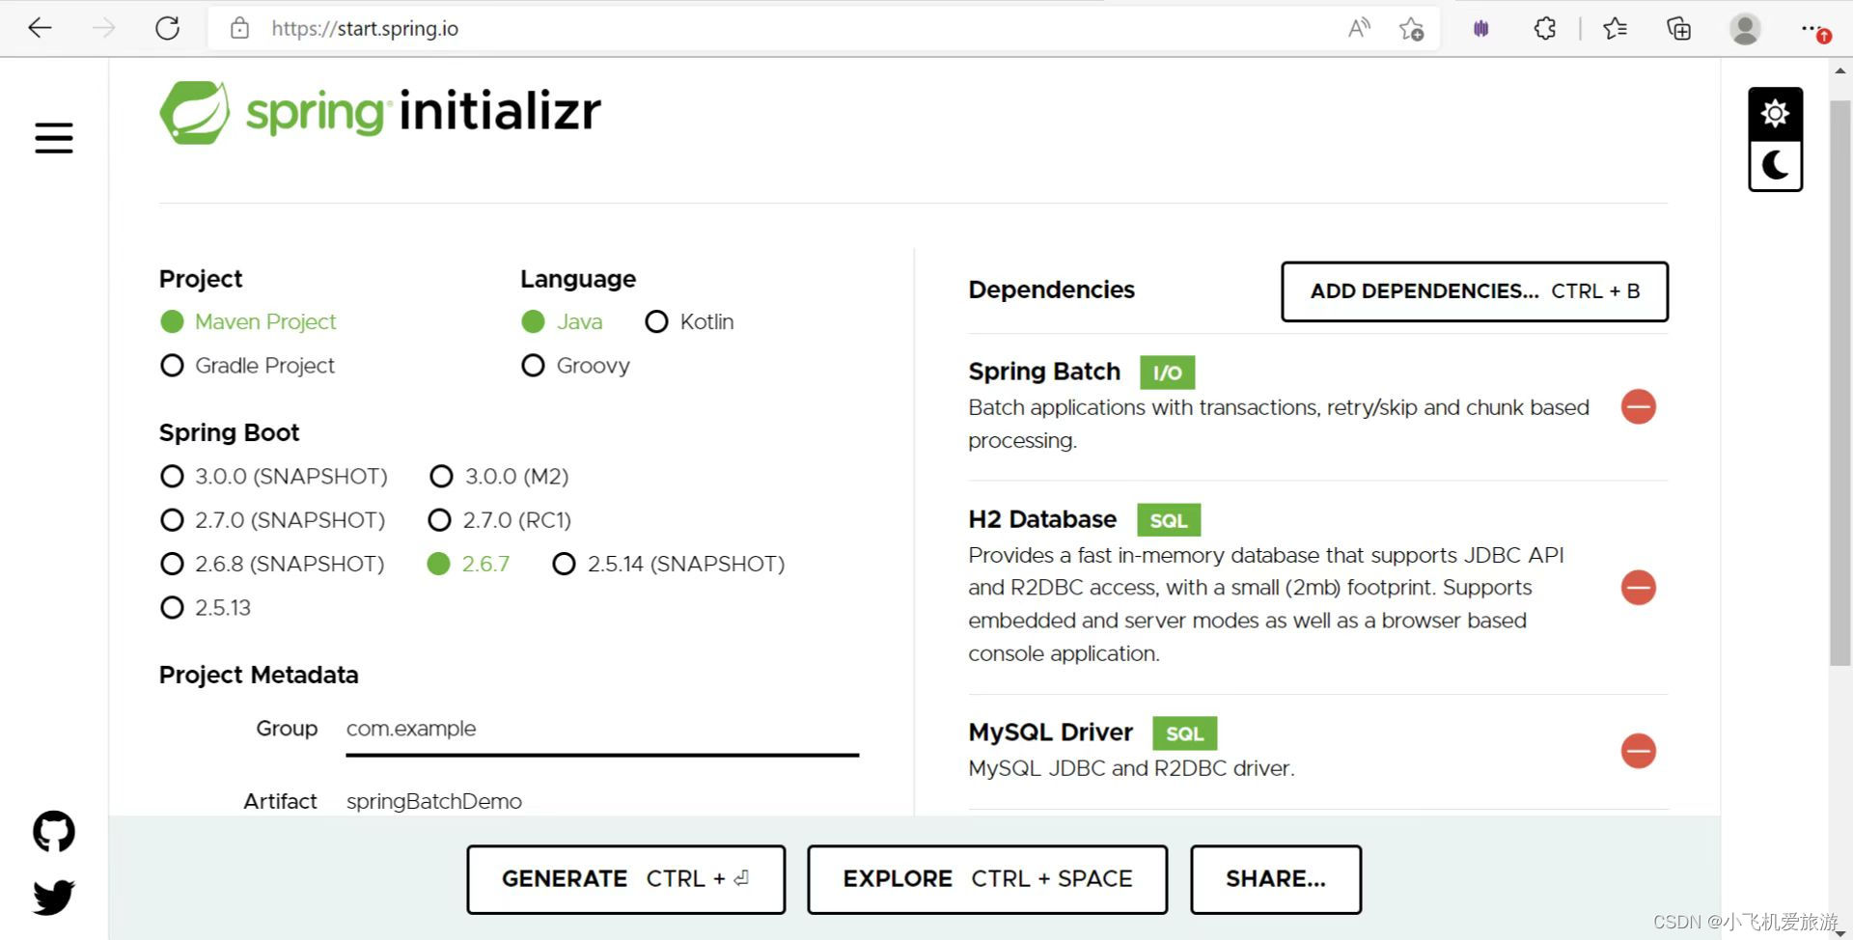The width and height of the screenshot is (1853, 940).
Task: Choose Java as the language
Action: click(562, 321)
